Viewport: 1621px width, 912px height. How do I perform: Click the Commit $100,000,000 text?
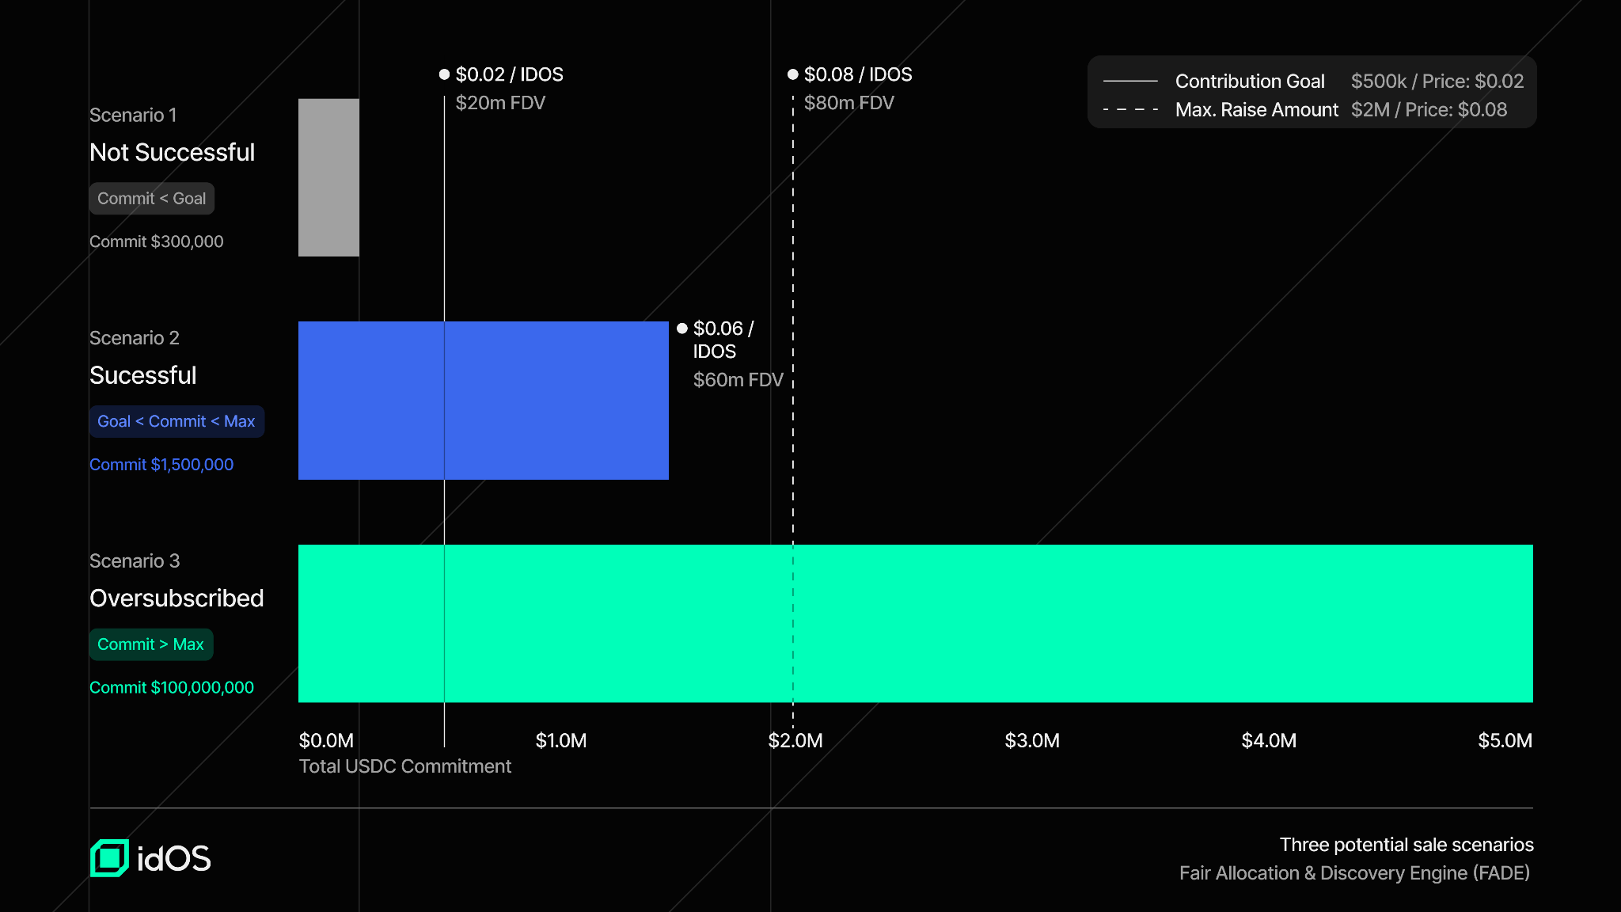point(172,687)
